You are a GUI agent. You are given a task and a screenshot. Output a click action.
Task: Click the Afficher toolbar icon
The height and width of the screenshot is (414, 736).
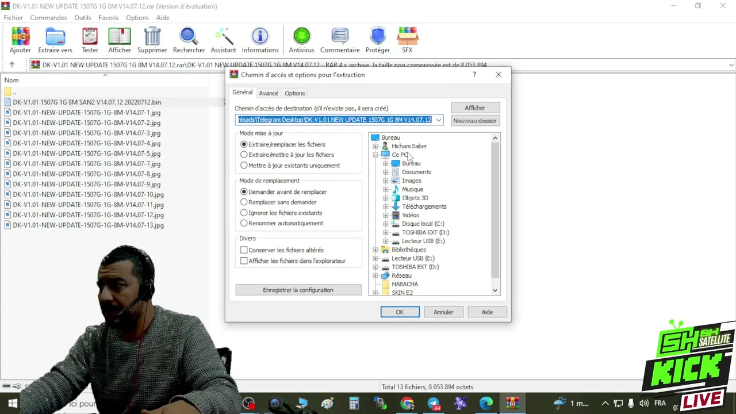pos(120,40)
